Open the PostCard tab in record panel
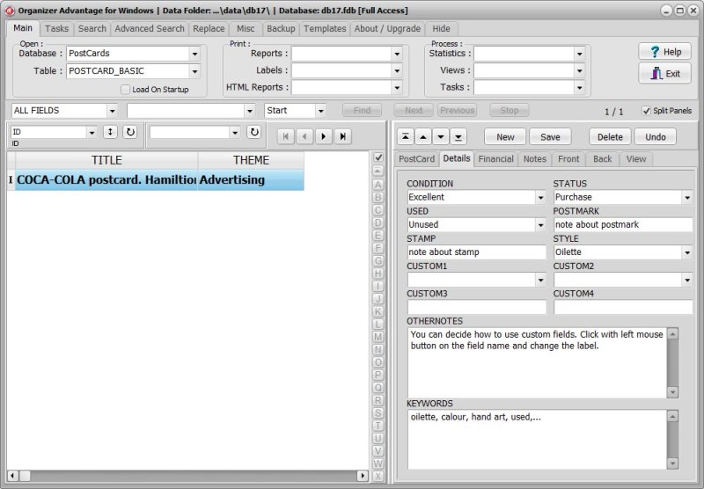This screenshot has width=704, height=489. click(416, 159)
